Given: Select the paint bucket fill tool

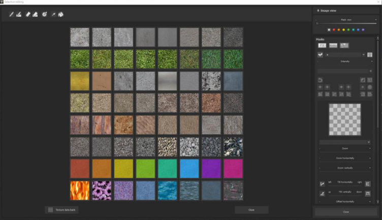Looking at the screenshot, I should [x=61, y=14].
